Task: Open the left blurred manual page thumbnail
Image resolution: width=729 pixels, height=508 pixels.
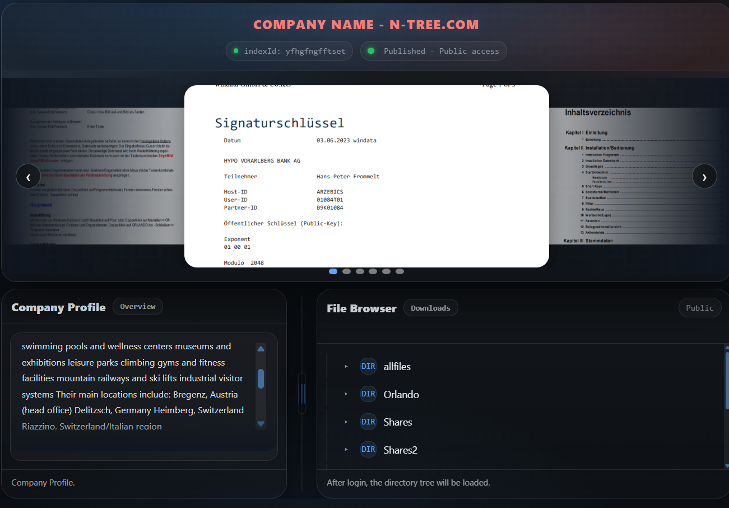Action: point(93,176)
